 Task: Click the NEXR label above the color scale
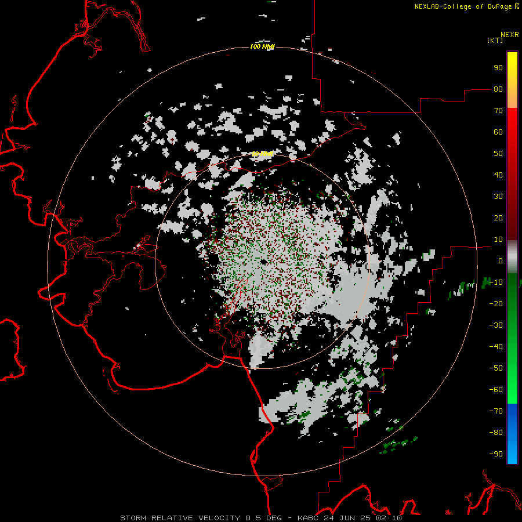(x=510, y=35)
